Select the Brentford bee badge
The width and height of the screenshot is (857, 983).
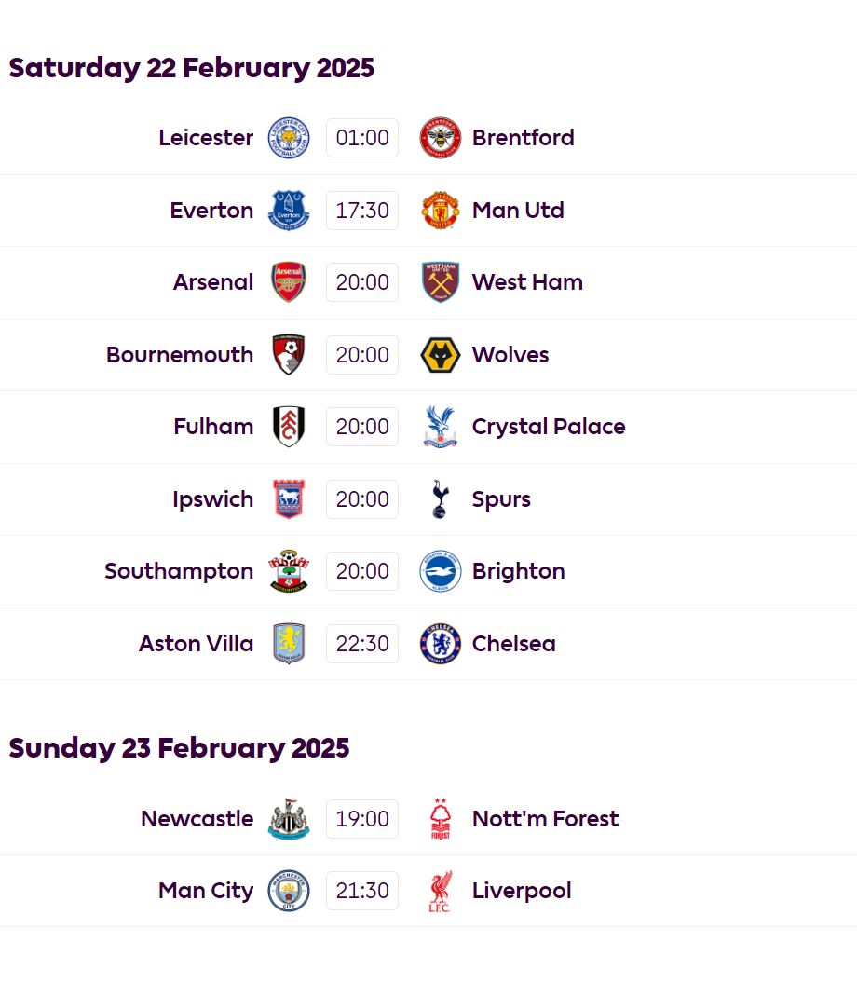point(441,137)
